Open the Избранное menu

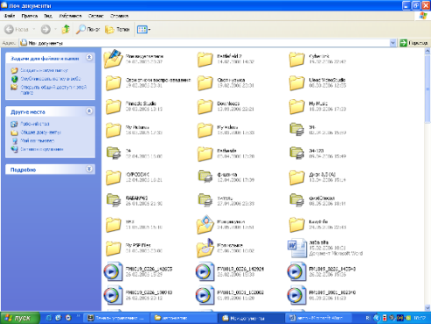point(70,16)
